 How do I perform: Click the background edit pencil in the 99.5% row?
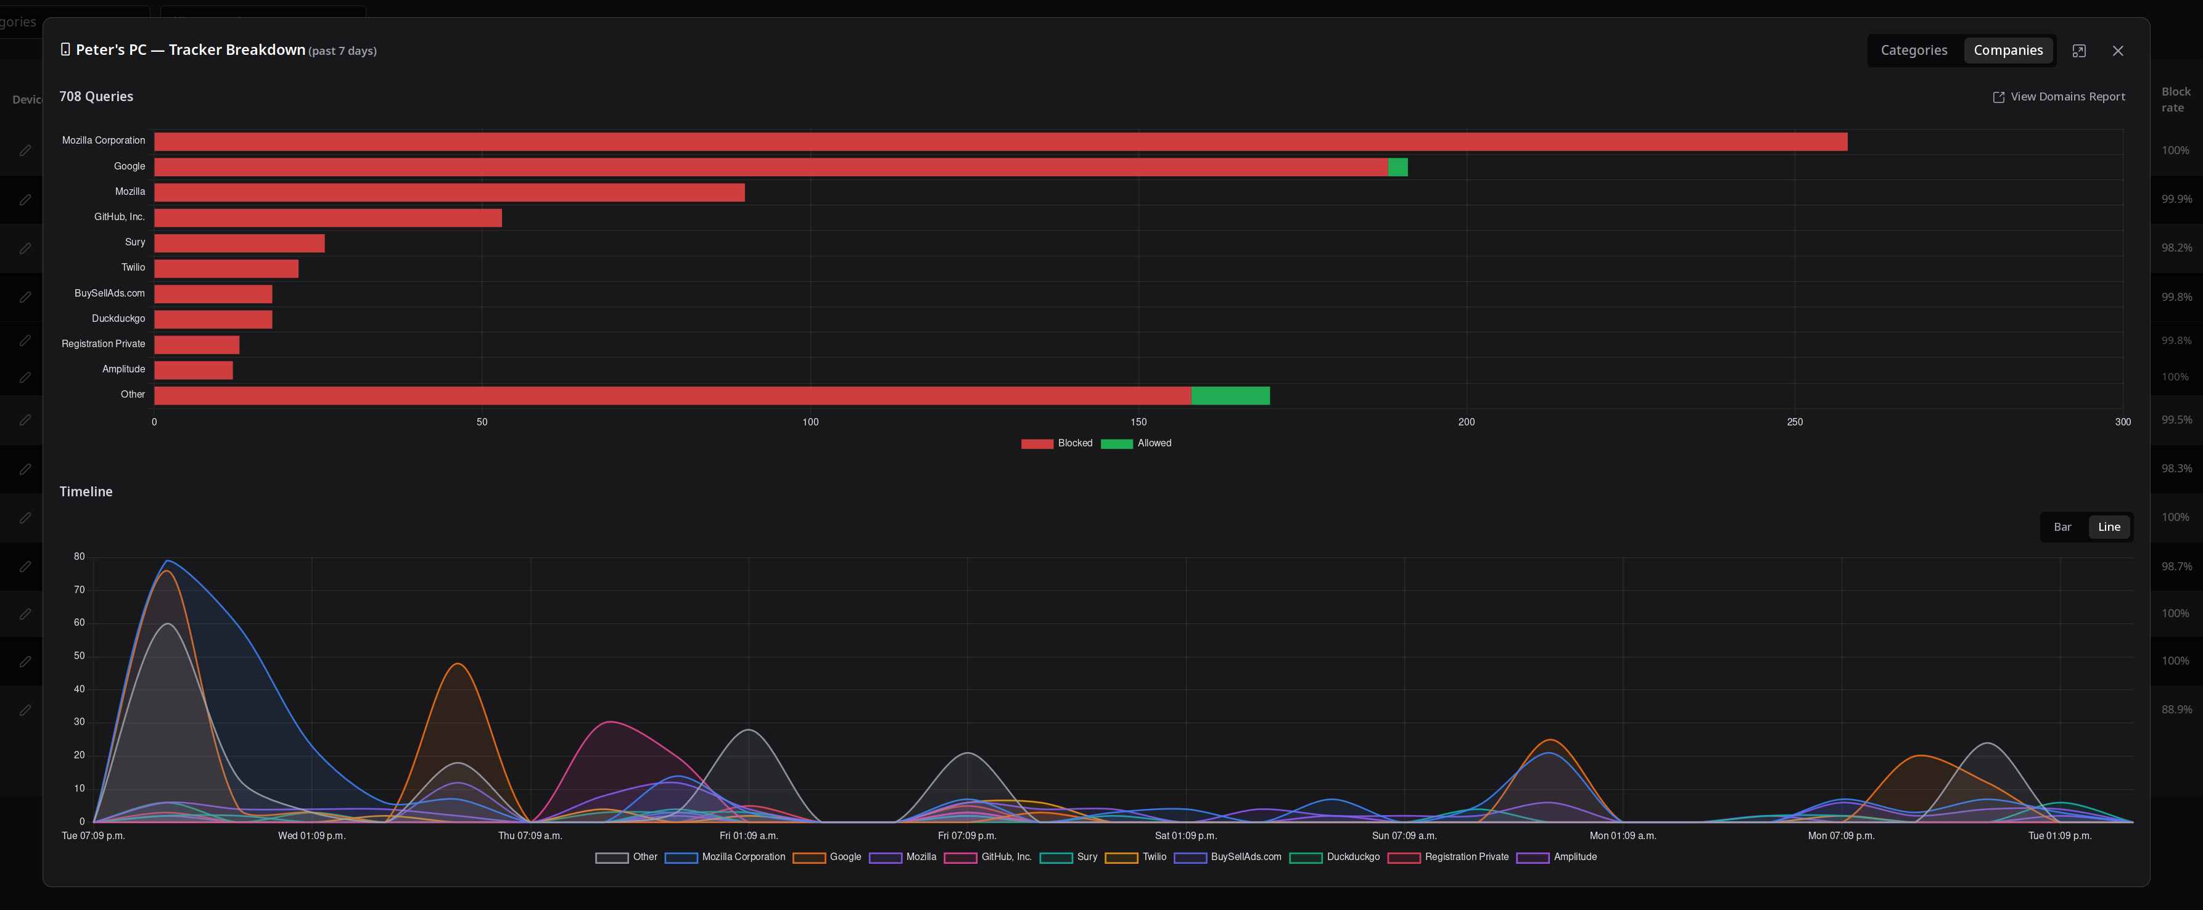coord(26,420)
